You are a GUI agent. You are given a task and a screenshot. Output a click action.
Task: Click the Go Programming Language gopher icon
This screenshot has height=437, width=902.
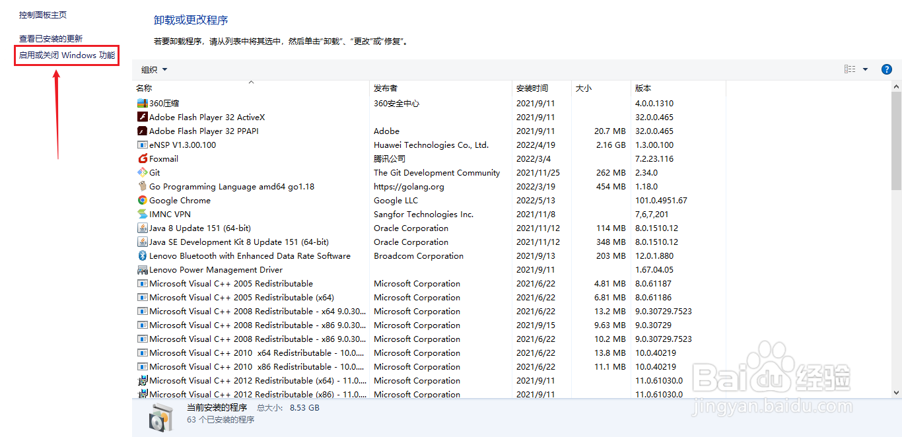[142, 186]
